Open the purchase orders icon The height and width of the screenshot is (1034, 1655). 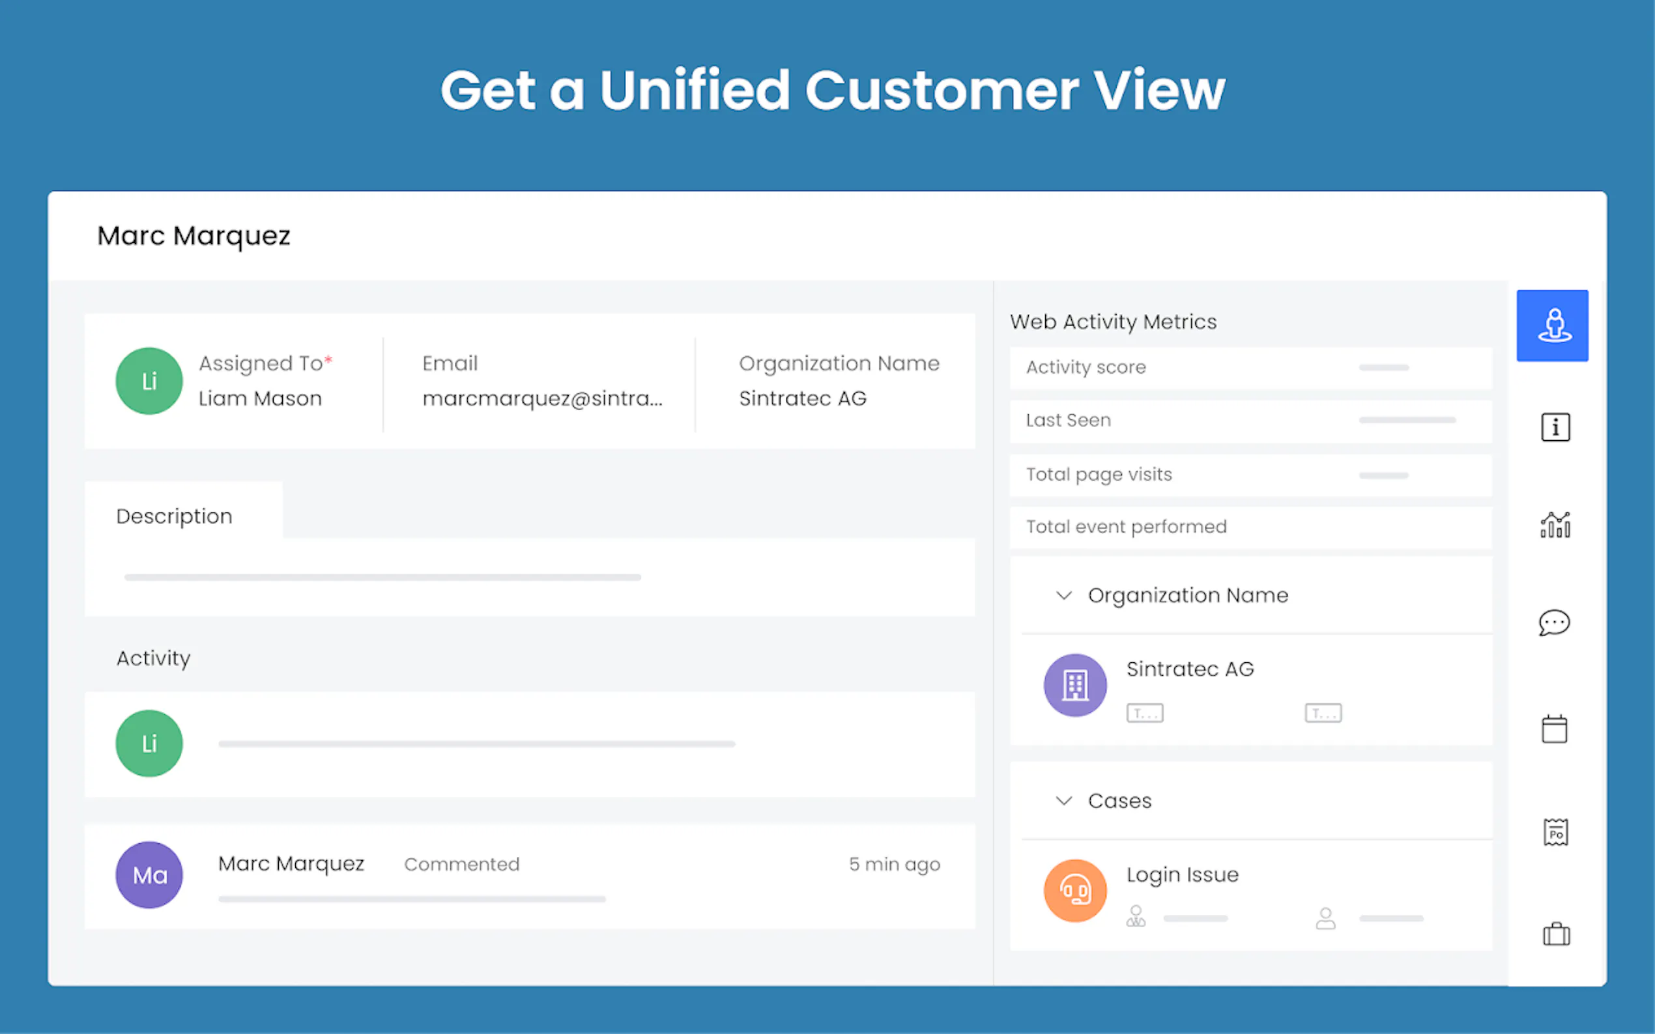coord(1556,831)
